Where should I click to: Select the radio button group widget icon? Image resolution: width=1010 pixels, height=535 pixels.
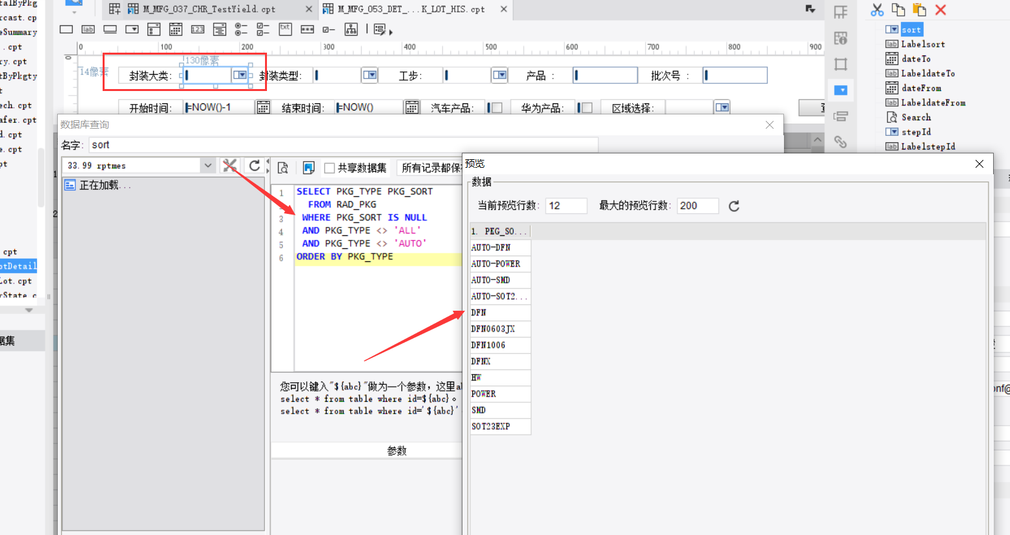pyautogui.click(x=241, y=29)
